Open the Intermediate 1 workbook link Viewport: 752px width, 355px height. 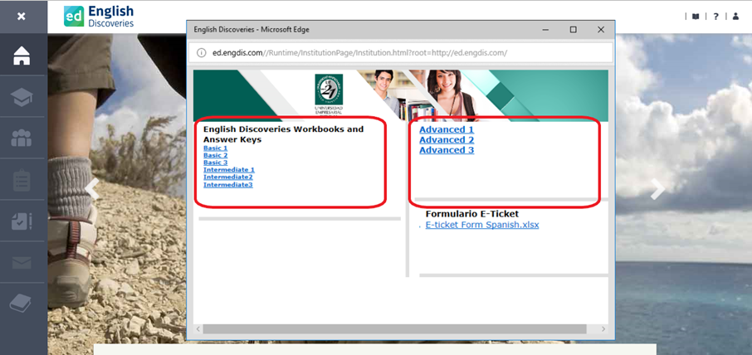[x=229, y=169]
